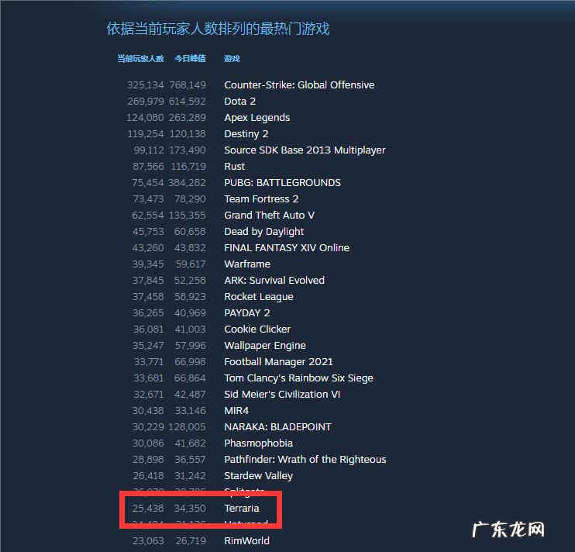Click current players value 33,771
575x552 pixels.
[x=149, y=362]
